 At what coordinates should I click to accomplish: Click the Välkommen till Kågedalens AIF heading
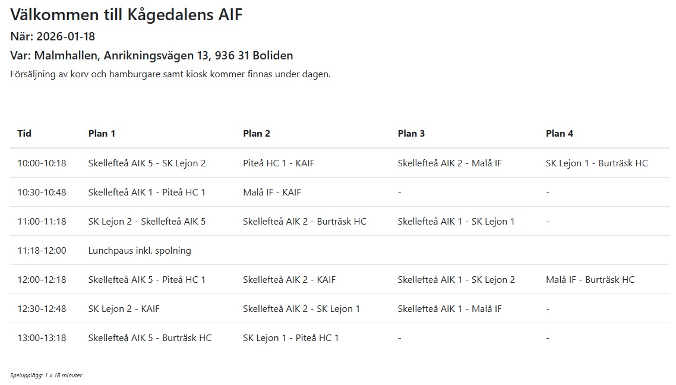coord(127,15)
